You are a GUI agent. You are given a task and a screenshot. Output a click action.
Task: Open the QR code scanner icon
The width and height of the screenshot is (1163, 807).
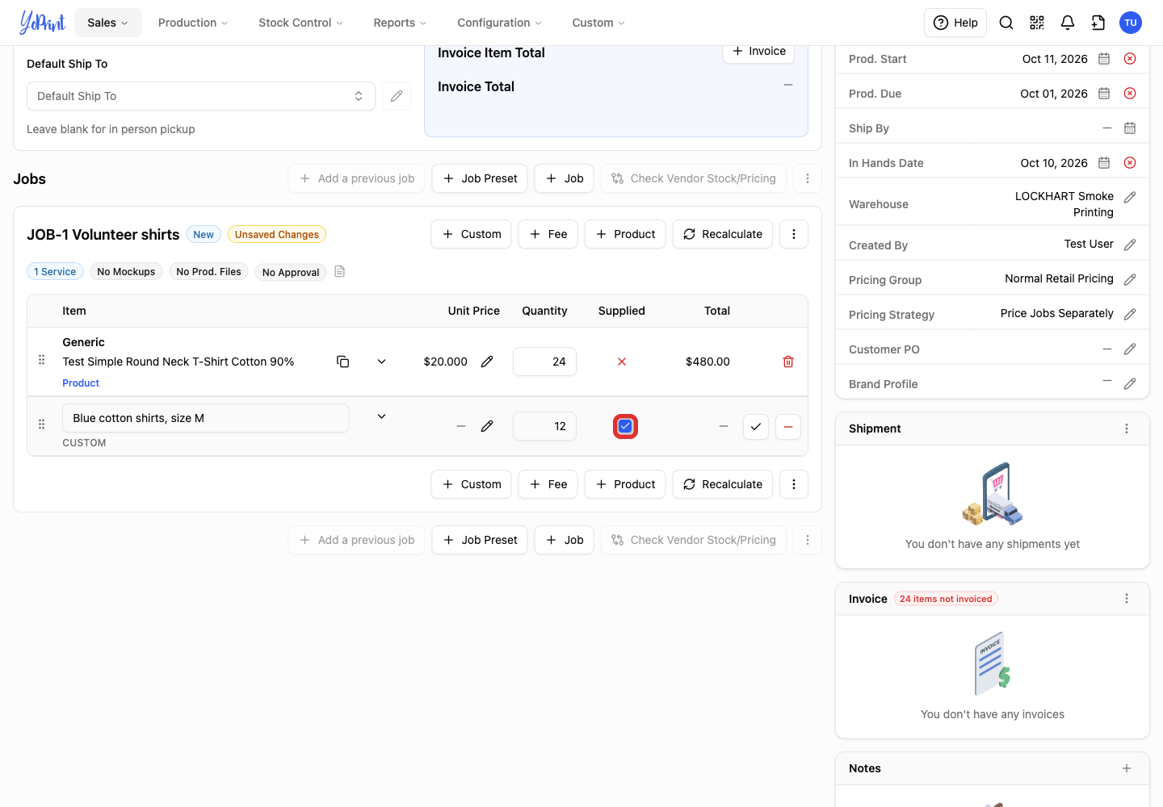(1037, 23)
